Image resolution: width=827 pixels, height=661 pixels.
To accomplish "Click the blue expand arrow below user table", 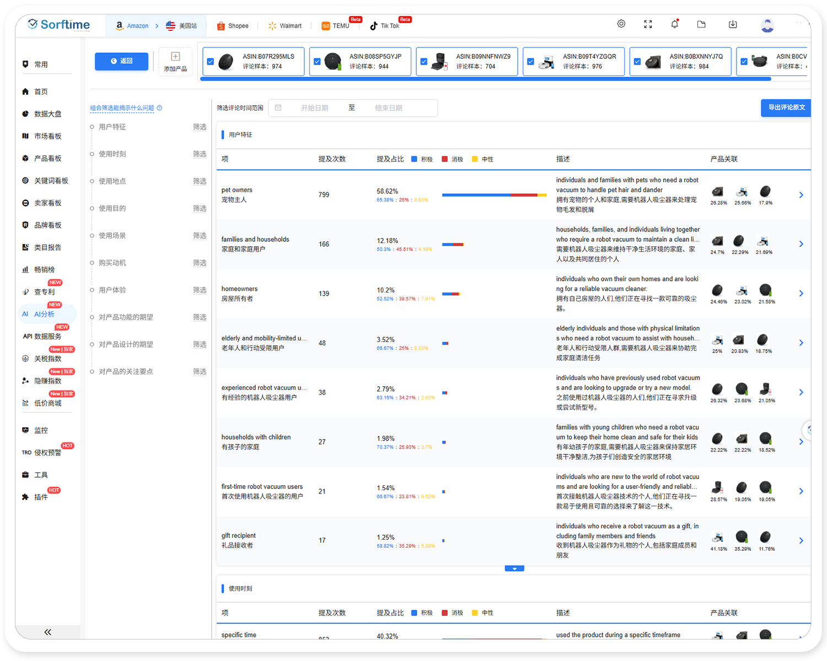I will point(514,568).
